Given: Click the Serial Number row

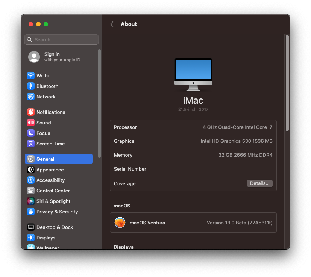Looking at the screenshot, I should (x=193, y=169).
